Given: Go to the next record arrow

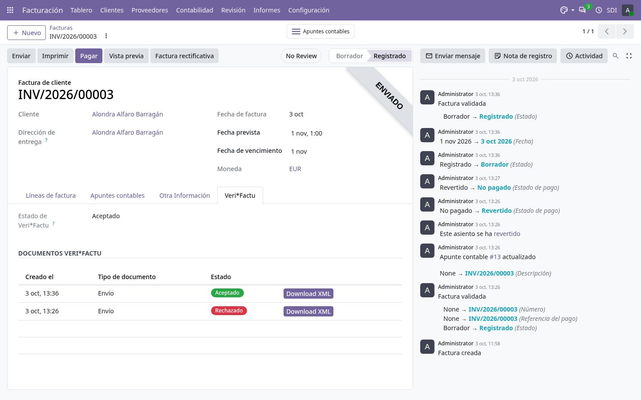Looking at the screenshot, I should tap(625, 32).
